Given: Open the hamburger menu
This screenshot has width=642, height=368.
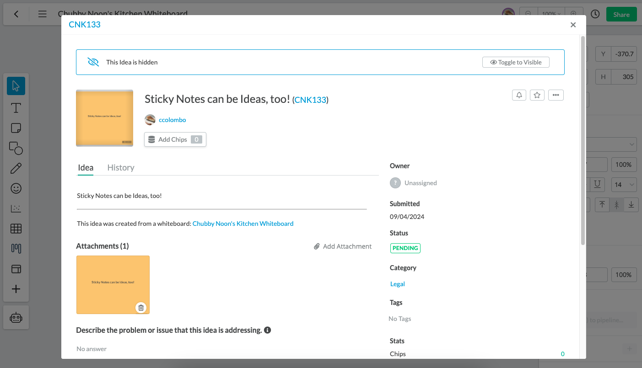Looking at the screenshot, I should click(42, 14).
